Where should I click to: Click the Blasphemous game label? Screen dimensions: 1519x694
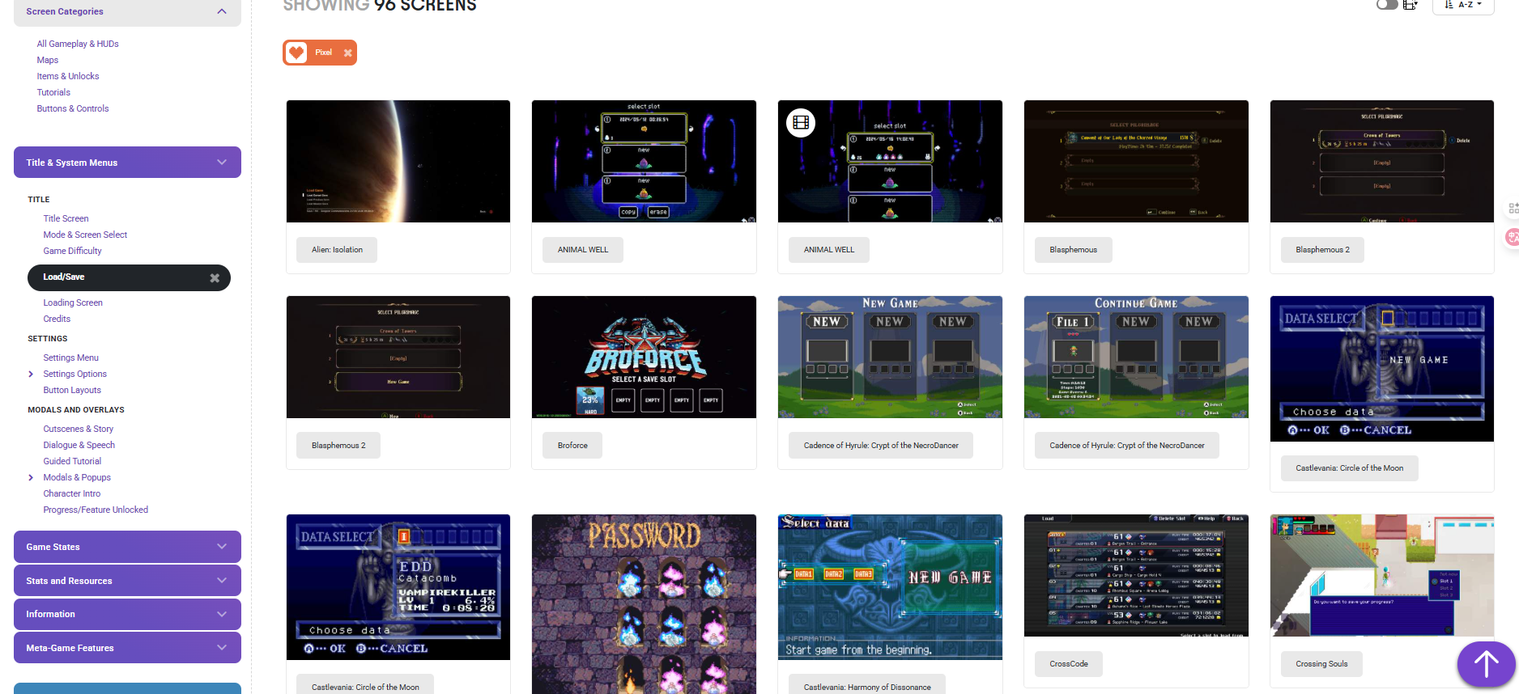[1073, 250]
